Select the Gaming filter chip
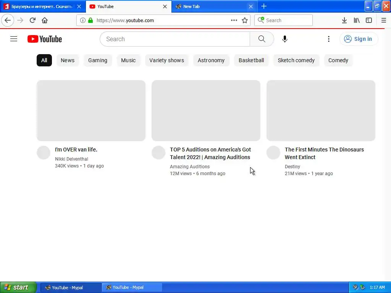The height and width of the screenshot is (293, 391). pyautogui.click(x=98, y=60)
